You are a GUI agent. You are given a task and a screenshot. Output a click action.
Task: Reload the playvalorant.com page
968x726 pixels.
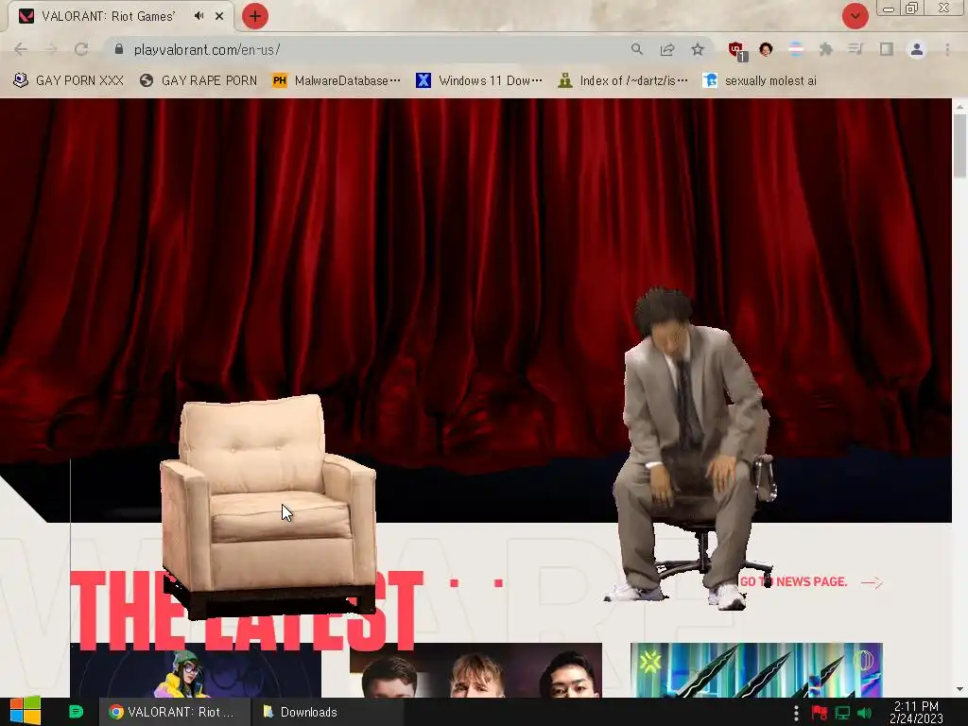pos(81,49)
